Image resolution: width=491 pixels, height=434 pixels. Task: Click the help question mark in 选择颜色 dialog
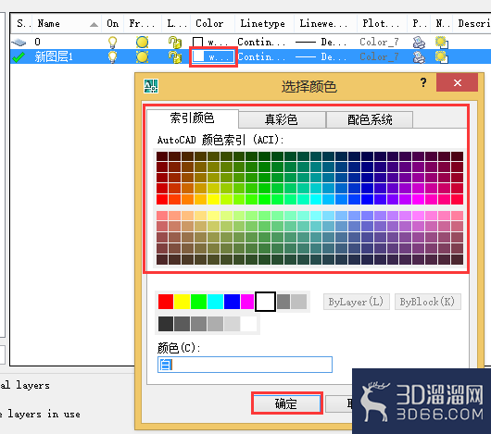[423, 82]
